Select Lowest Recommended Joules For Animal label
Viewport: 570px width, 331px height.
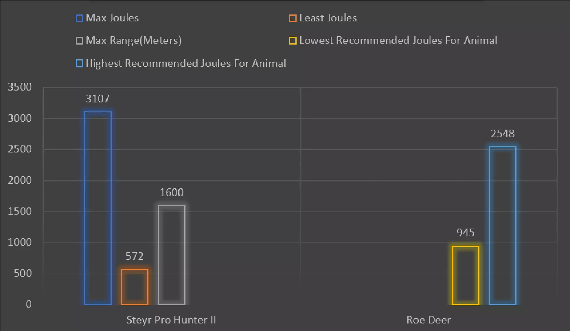398,41
